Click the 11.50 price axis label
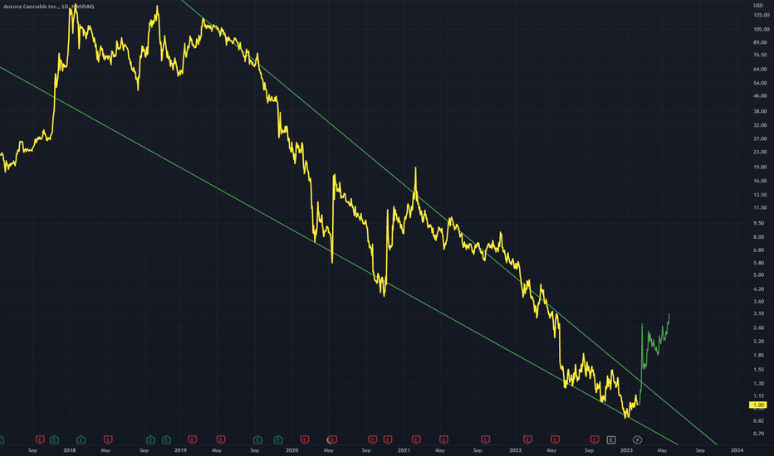This screenshot has width=774, height=456. (761, 207)
